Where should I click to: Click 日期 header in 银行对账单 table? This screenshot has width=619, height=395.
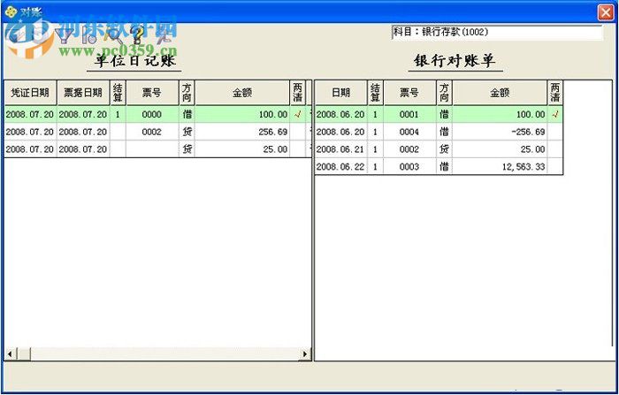[341, 93]
